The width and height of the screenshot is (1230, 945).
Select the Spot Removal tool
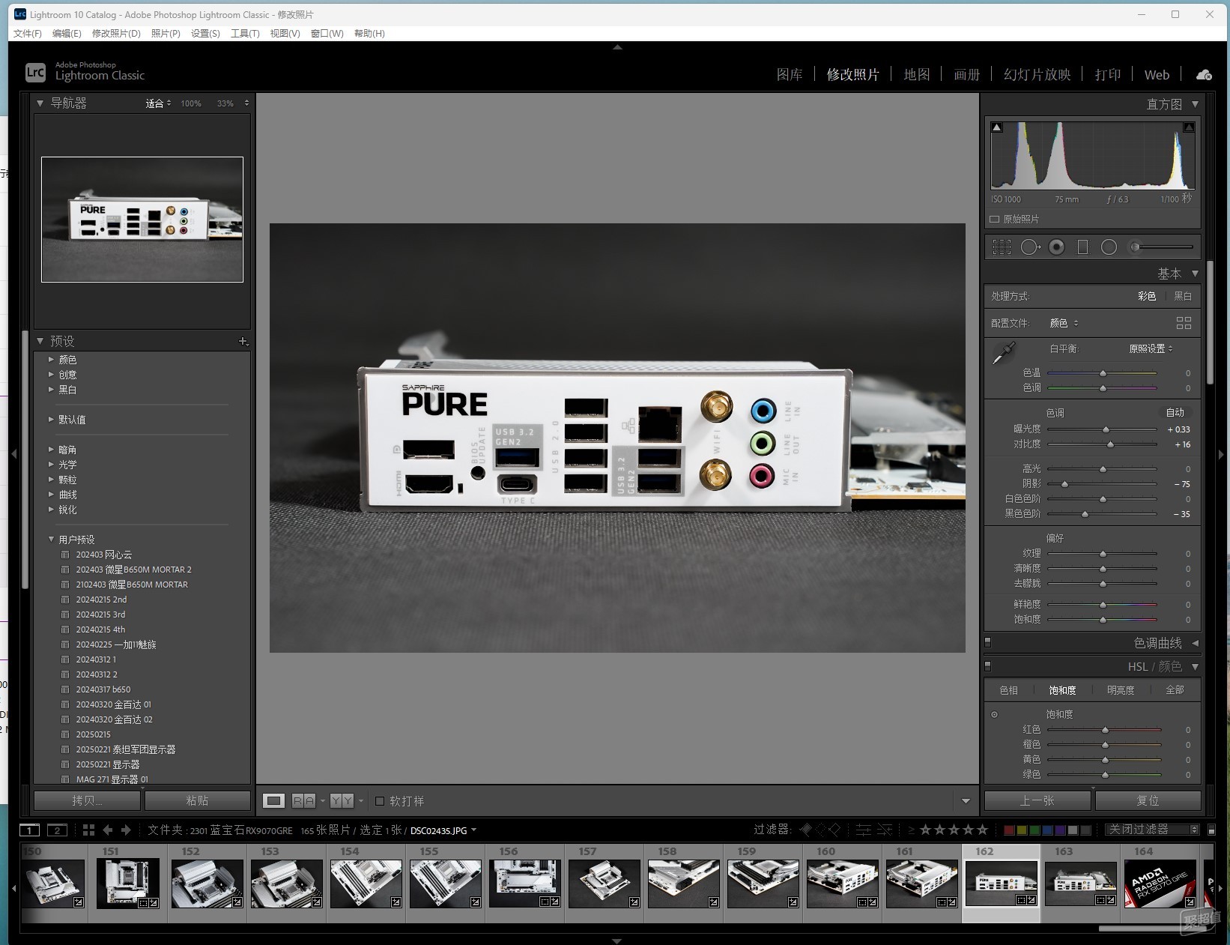[1031, 247]
